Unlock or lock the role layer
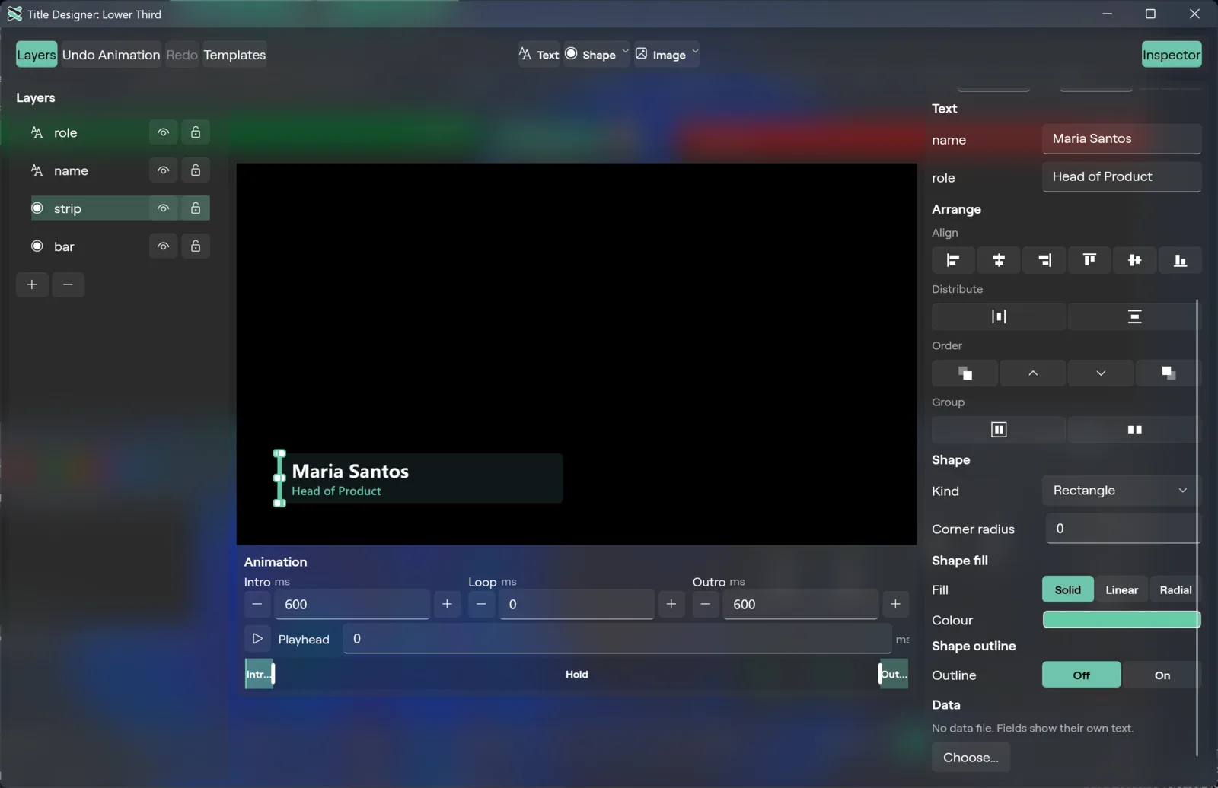Viewport: 1218px width, 788px height. [196, 132]
